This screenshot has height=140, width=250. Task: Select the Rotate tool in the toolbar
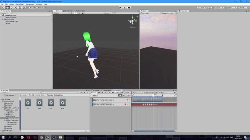click(11, 8)
